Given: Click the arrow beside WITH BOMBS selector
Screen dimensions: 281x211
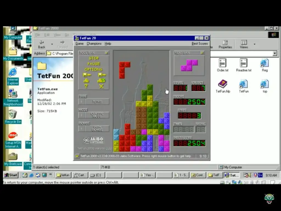Looking at the screenshot, I should click(82, 129).
